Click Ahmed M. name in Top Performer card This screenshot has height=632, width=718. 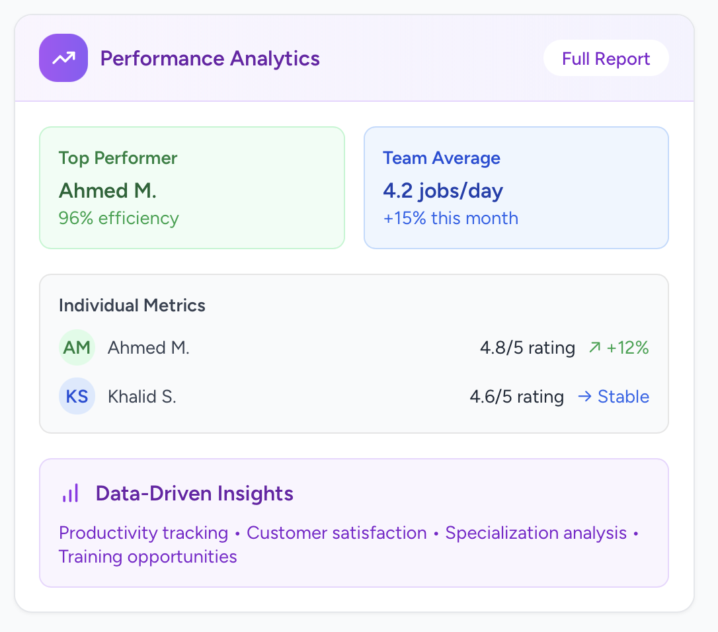click(108, 190)
